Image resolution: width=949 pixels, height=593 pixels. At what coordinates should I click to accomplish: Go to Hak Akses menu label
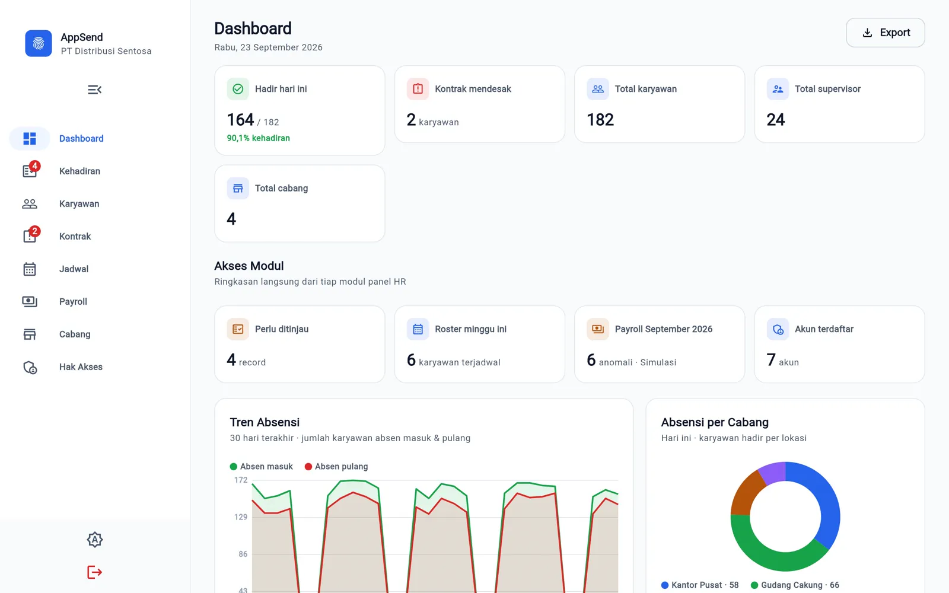81,366
